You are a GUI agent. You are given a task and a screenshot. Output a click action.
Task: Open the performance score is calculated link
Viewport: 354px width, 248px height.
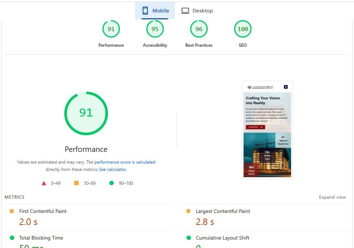point(125,162)
